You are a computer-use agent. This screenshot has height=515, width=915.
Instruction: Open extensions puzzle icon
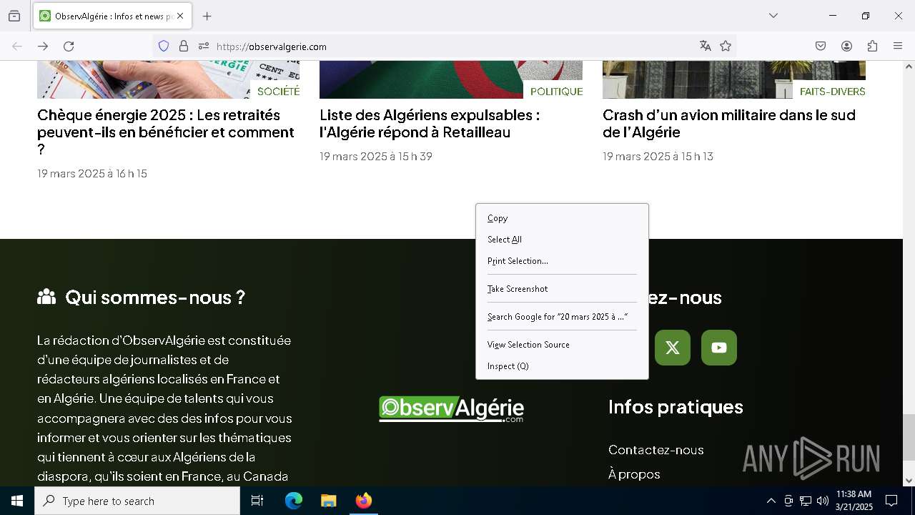(872, 46)
